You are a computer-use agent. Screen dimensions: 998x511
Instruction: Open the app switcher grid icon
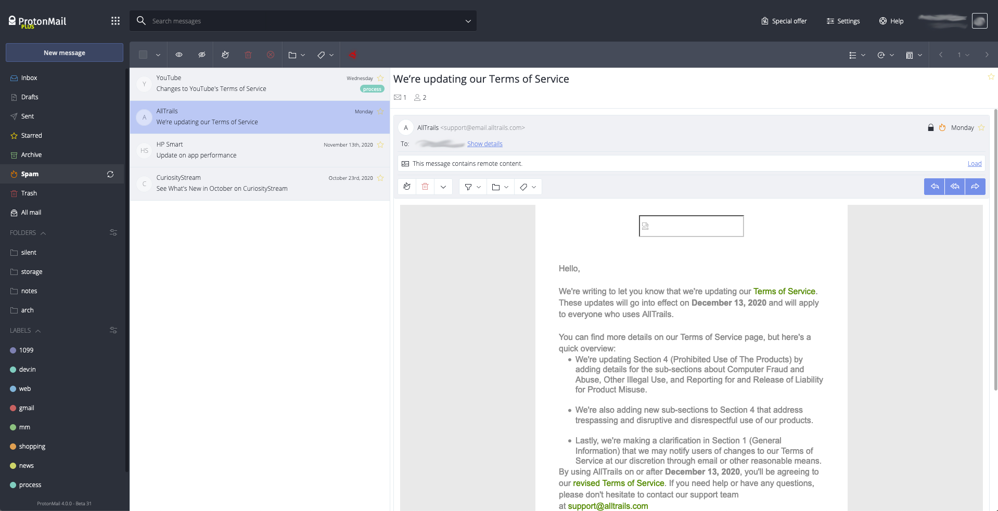pyautogui.click(x=115, y=21)
